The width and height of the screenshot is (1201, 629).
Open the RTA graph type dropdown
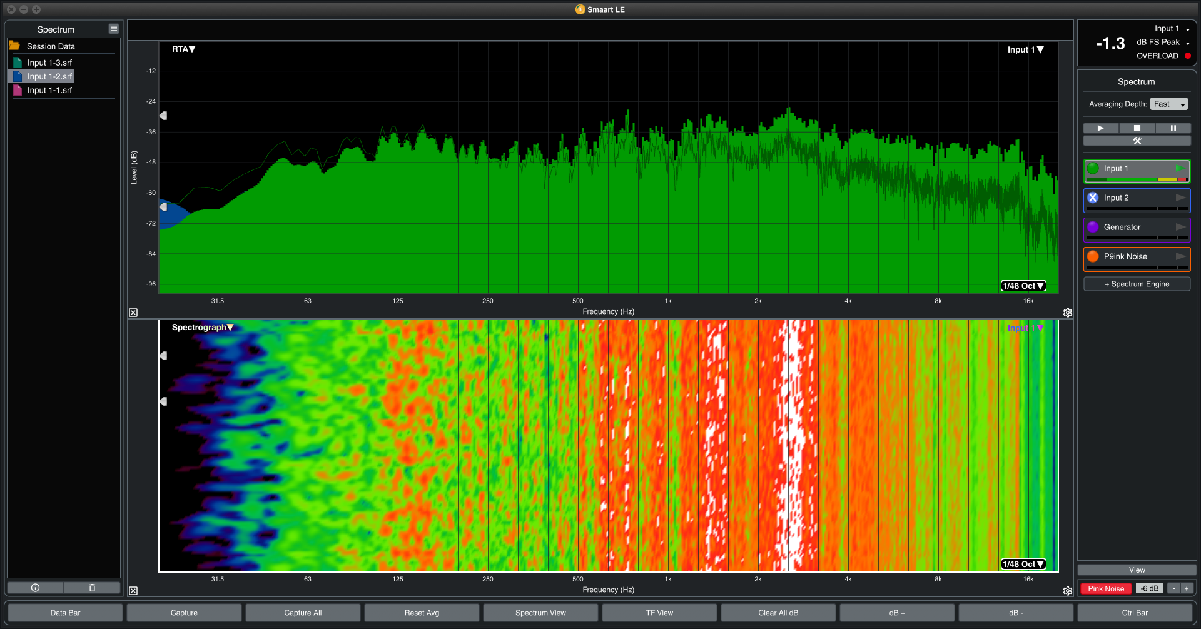(184, 49)
